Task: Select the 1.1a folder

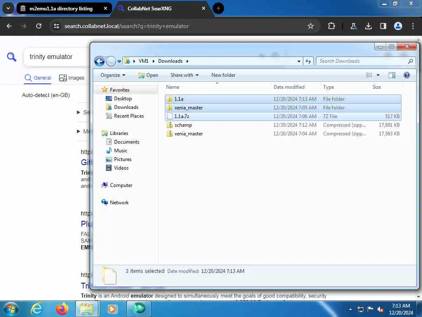Action: coord(283,99)
